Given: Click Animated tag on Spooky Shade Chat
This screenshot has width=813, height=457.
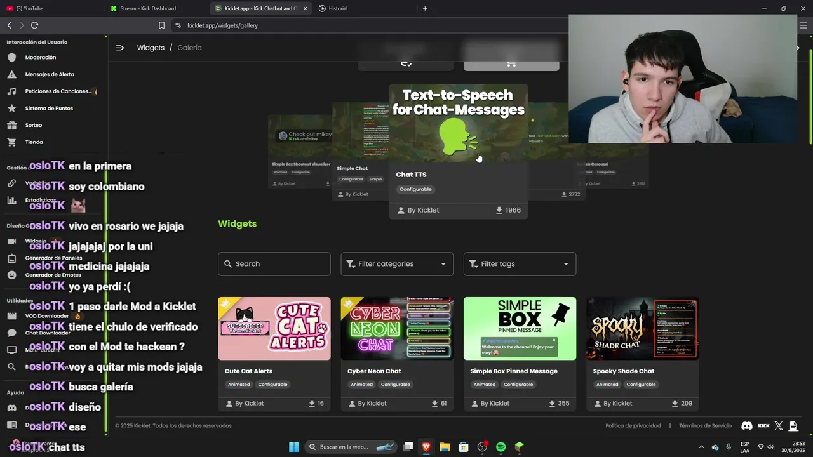Looking at the screenshot, I should [x=607, y=385].
